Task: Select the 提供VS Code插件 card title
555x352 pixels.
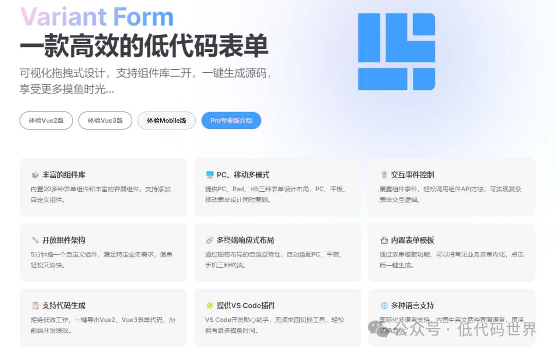Action: (246, 306)
